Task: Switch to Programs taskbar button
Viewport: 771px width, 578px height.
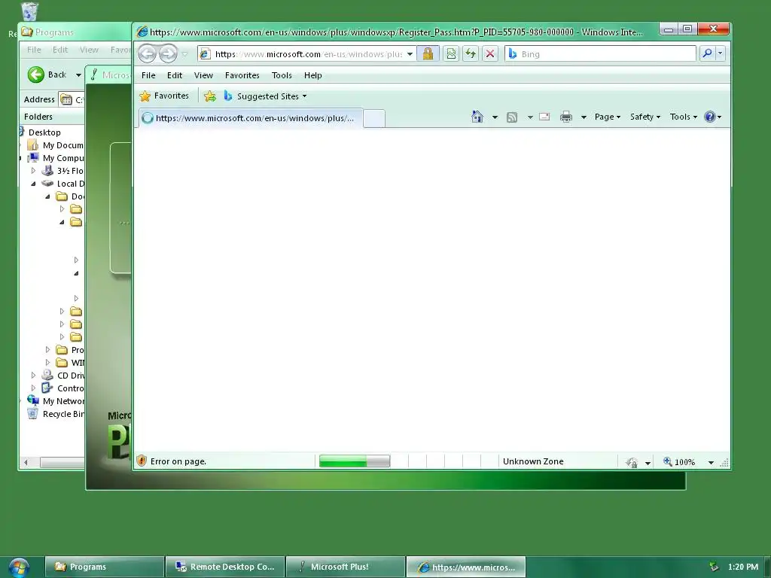Action: click(x=104, y=567)
